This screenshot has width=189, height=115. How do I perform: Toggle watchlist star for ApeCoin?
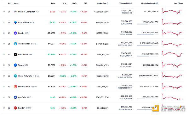pos(4,97)
